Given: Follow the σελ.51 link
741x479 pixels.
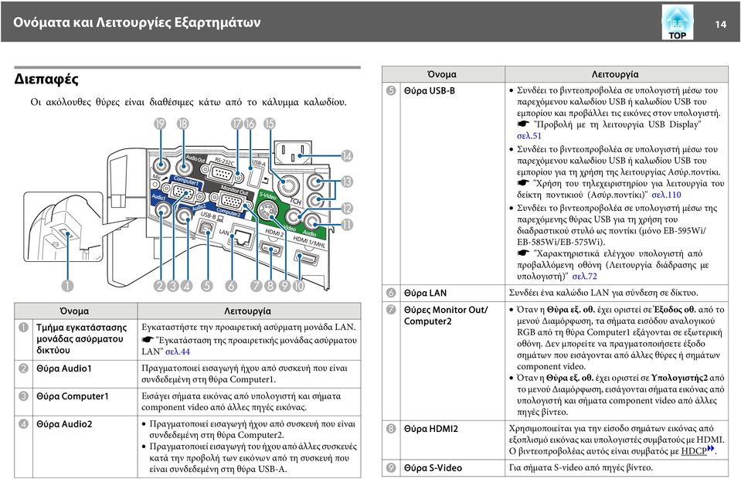Looking at the screenshot, I should click(529, 135).
